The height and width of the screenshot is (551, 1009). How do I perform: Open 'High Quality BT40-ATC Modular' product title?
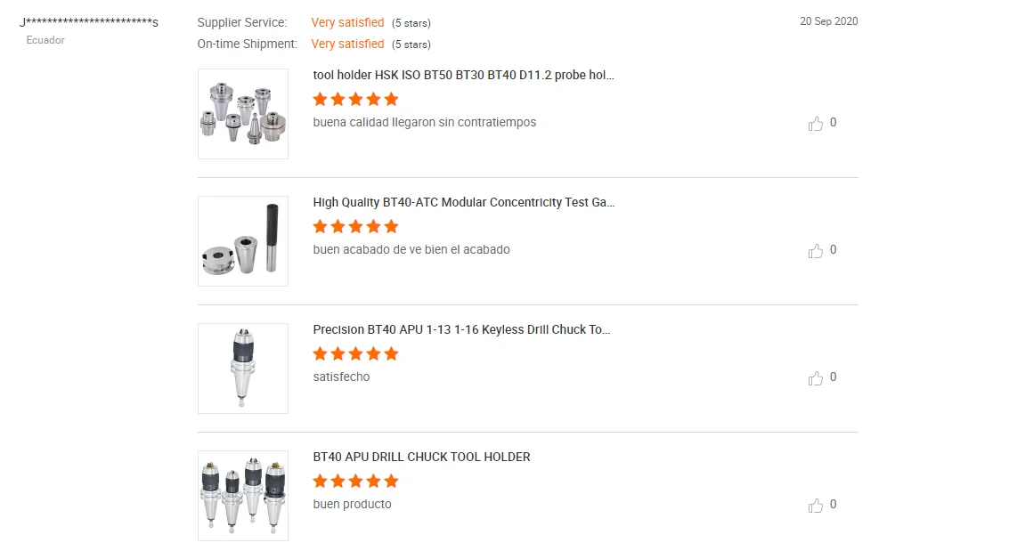click(464, 202)
